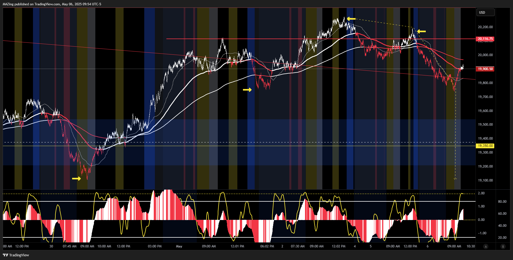
Task: Click the 19,200.00 price axis value
Action: [485, 166]
